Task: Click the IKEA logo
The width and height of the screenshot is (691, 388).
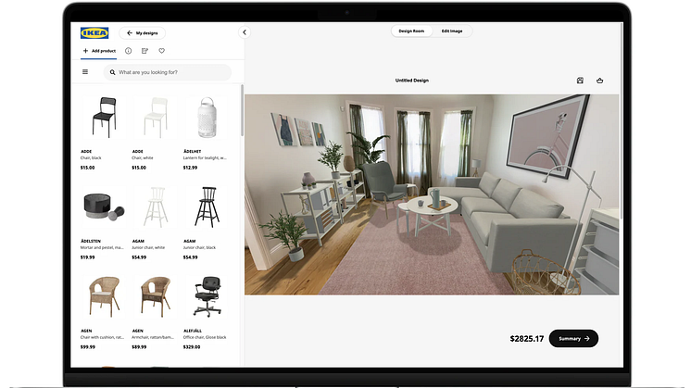Action: click(x=94, y=32)
